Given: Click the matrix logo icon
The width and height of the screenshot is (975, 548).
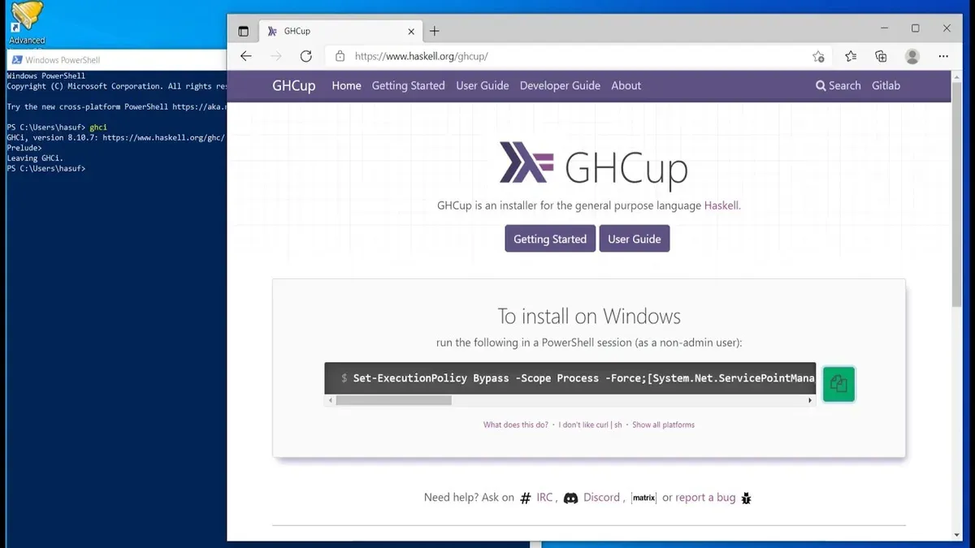Looking at the screenshot, I should [x=643, y=498].
